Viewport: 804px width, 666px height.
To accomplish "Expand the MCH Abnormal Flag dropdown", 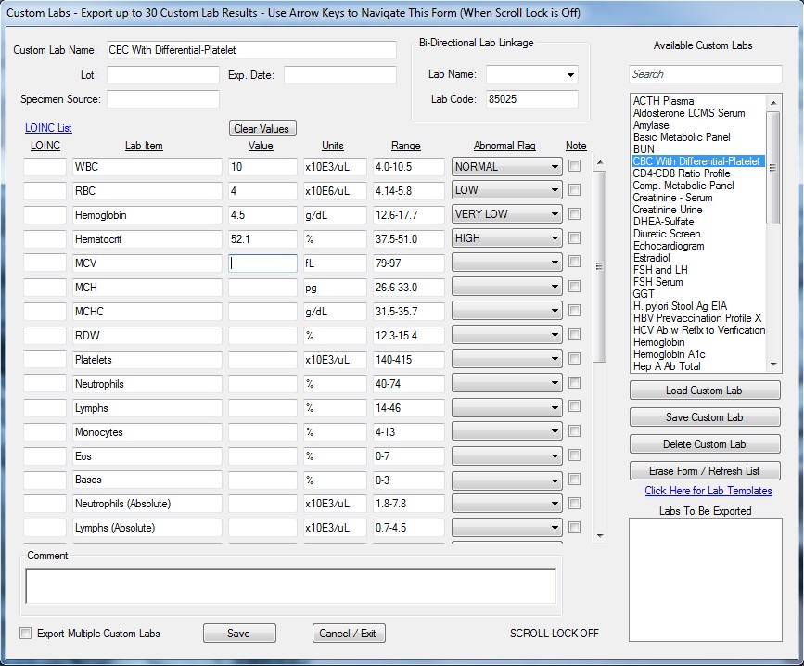I will 506,287.
